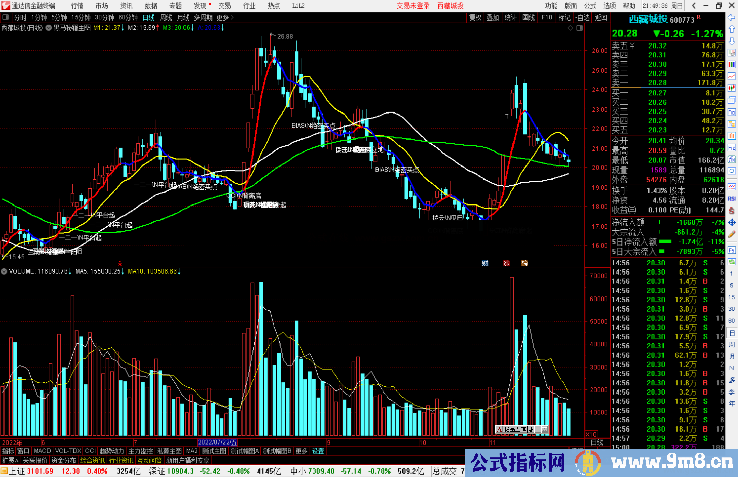Click the four-way move arrows icon

732,223
